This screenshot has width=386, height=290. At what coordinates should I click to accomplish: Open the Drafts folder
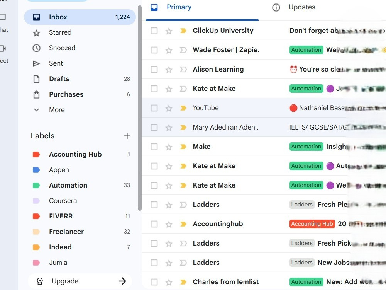(80, 79)
